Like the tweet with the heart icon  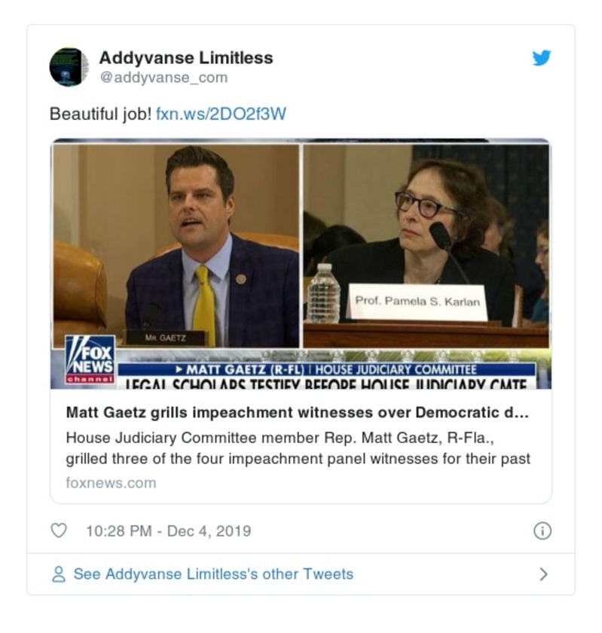click(59, 531)
